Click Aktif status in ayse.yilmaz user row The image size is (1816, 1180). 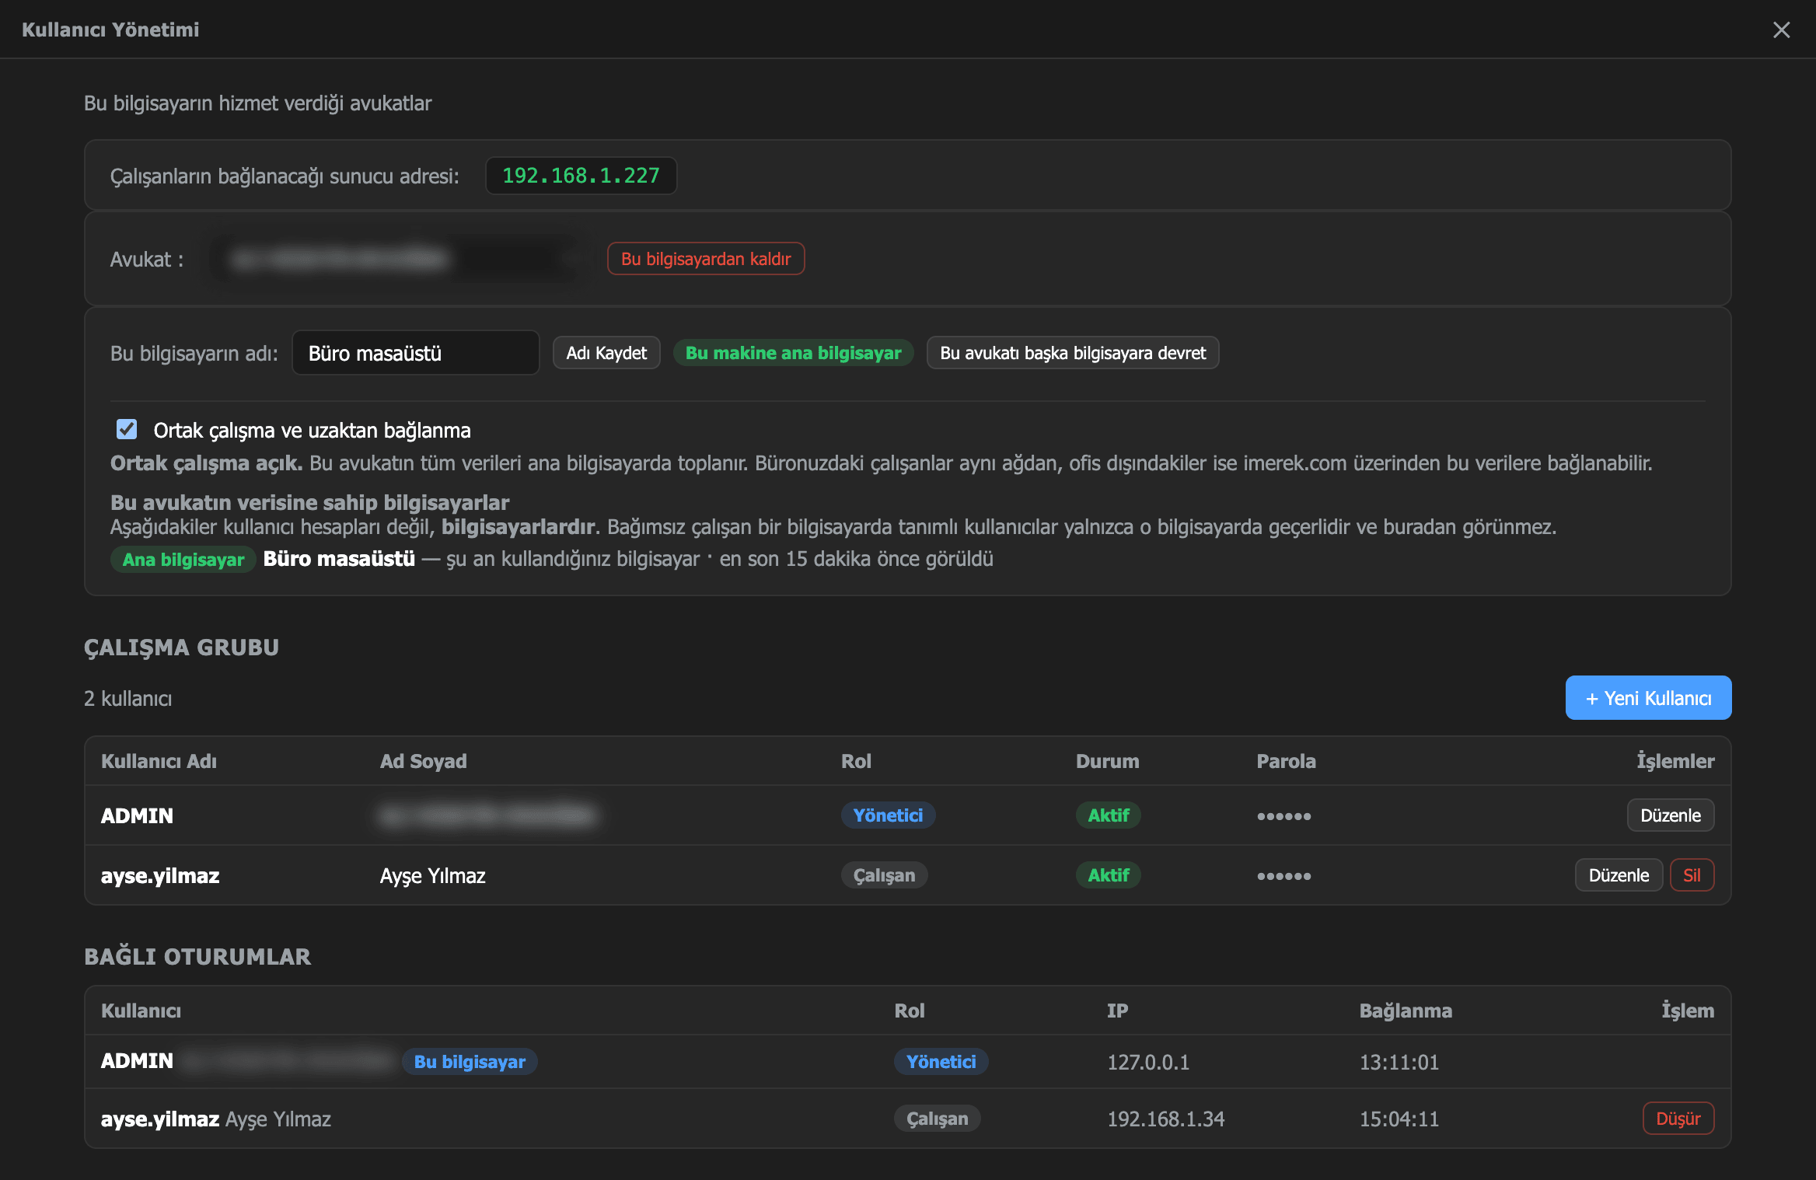tap(1108, 875)
